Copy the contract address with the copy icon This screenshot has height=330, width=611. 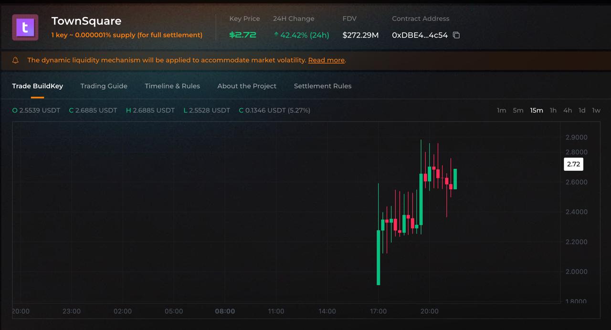456,35
